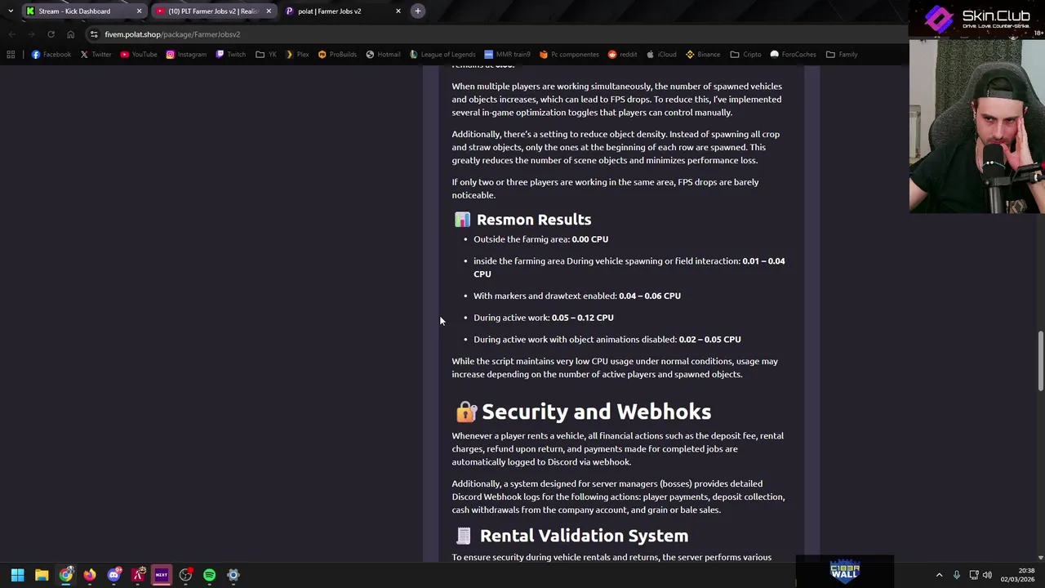Click the '0.02 – 0.05 CPU' value text
The width and height of the screenshot is (1045, 588).
point(709,340)
